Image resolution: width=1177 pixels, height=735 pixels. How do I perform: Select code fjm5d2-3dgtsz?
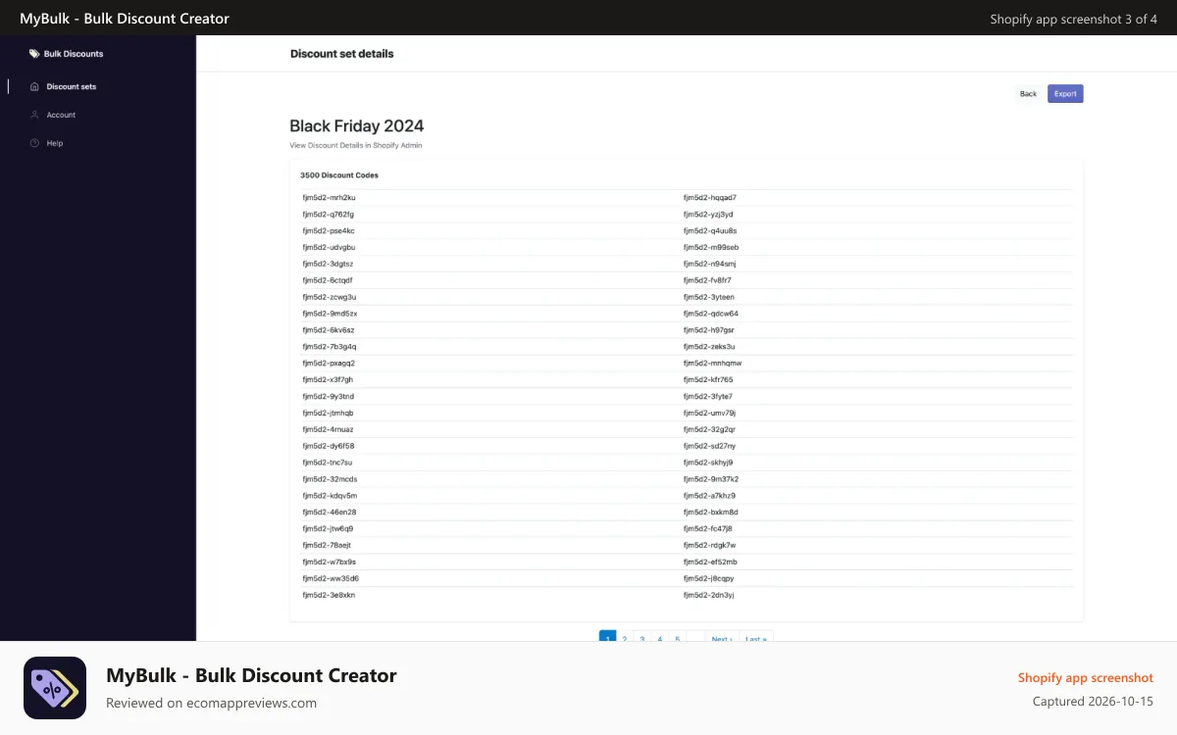328,264
